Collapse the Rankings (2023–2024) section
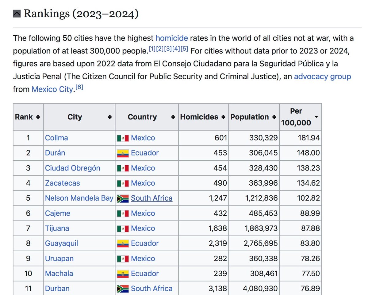368x295 pixels. coord(17,14)
